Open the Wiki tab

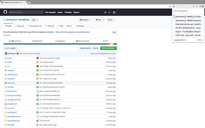pyautogui.click(x=61, y=26)
